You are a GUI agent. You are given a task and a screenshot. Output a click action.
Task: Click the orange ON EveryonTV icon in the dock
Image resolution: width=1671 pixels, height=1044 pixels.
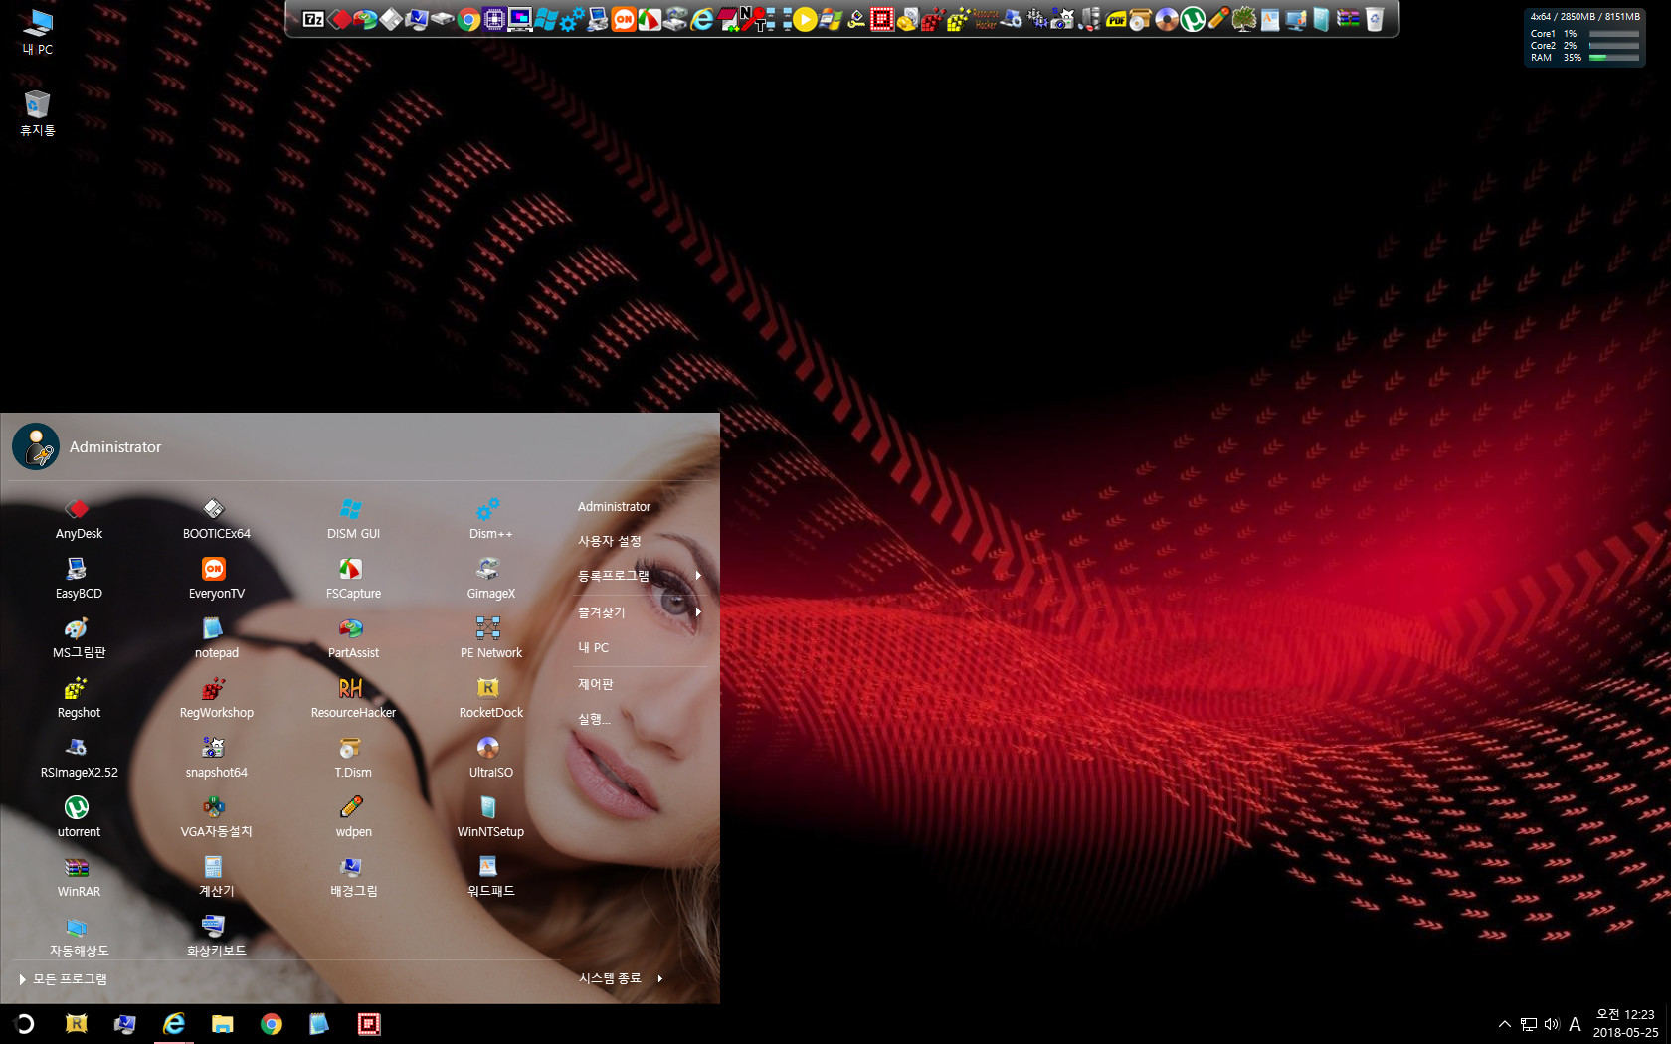click(x=624, y=19)
